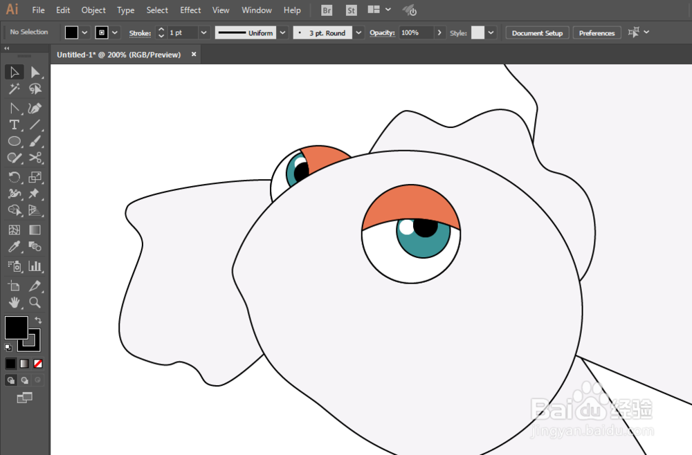Select the Artboard tool

(x=14, y=286)
